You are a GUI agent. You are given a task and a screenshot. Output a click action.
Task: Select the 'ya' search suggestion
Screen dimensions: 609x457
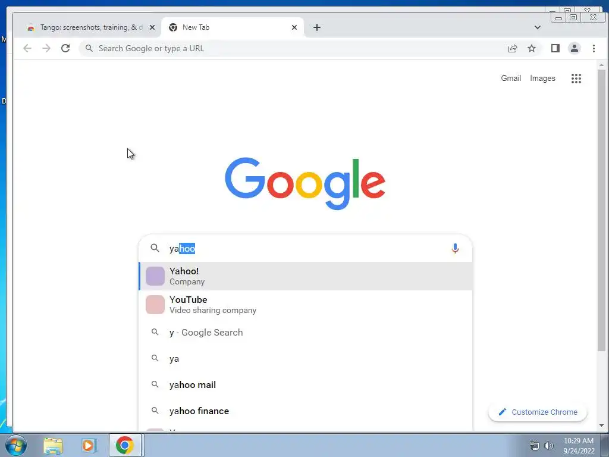306,358
